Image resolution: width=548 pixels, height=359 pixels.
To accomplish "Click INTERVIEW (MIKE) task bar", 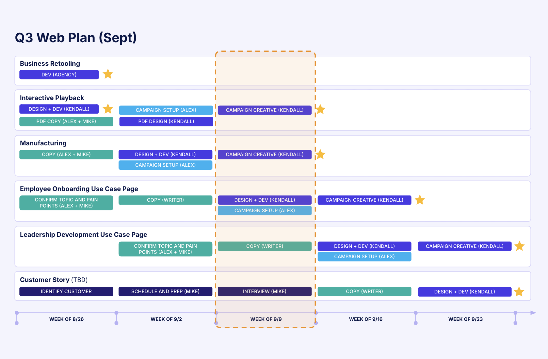I will click(x=264, y=291).
